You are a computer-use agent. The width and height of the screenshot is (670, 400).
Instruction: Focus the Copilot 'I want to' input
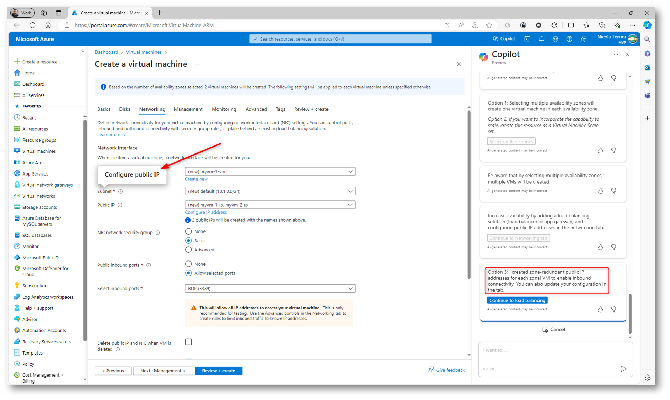pos(555,359)
